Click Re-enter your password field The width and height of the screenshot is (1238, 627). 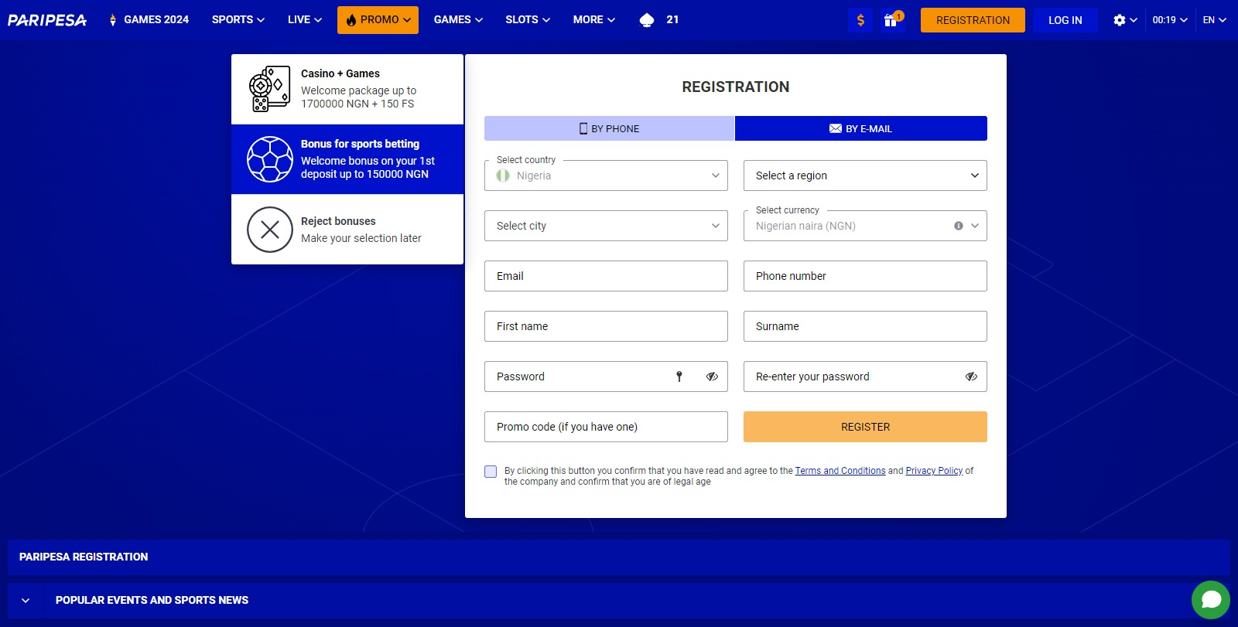[865, 377]
